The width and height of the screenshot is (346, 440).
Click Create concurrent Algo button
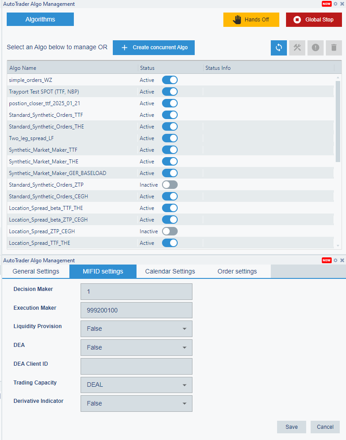154,47
